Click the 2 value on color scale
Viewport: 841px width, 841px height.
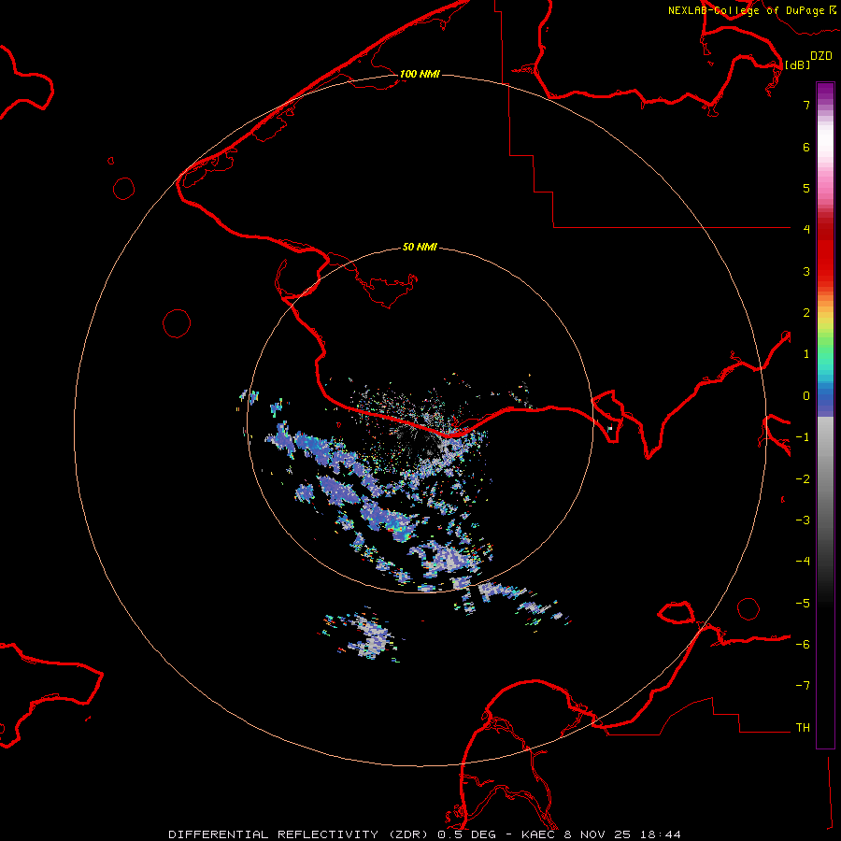(x=806, y=313)
